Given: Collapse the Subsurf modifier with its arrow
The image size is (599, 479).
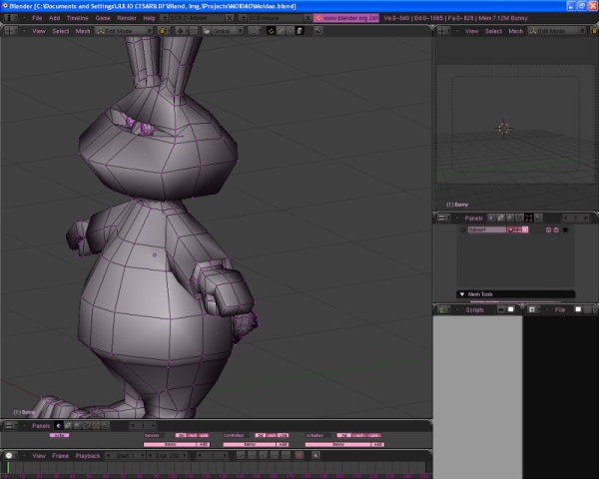Looking at the screenshot, I should [463, 230].
